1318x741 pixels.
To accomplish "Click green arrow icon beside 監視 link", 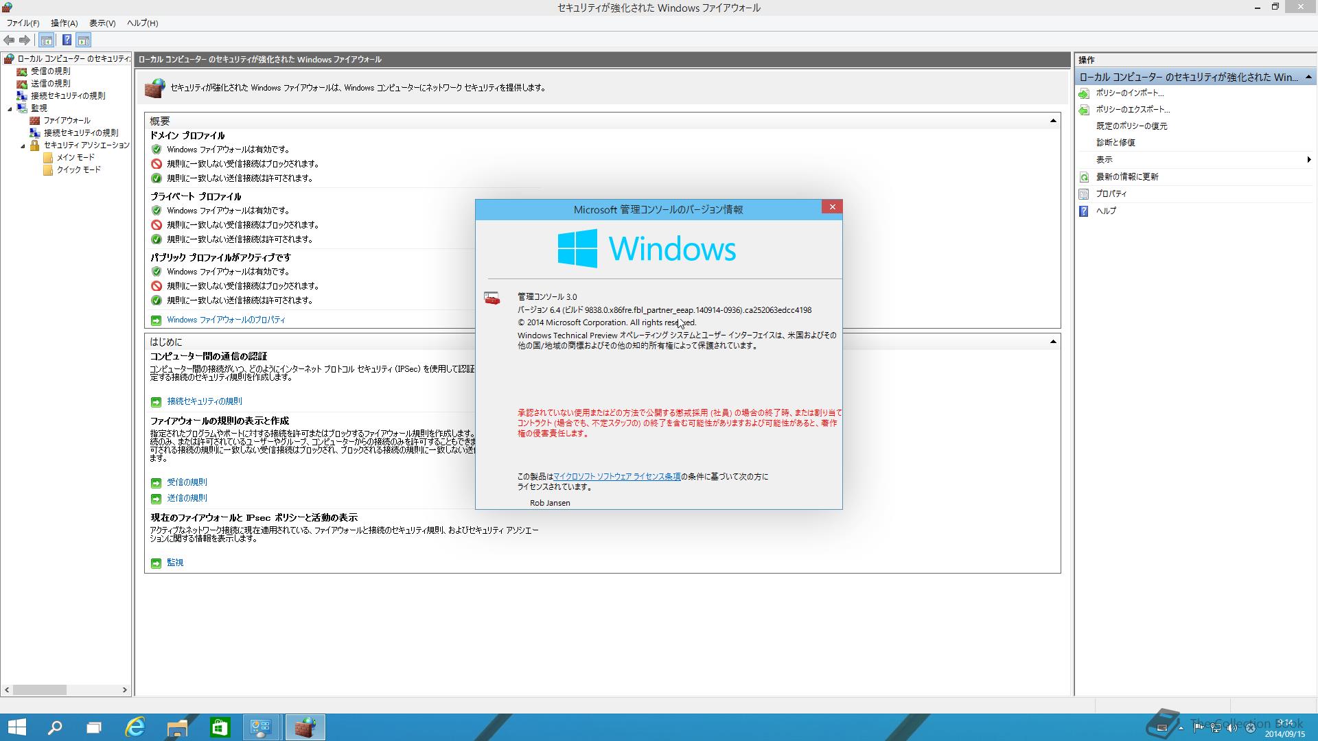I will click(x=156, y=563).
